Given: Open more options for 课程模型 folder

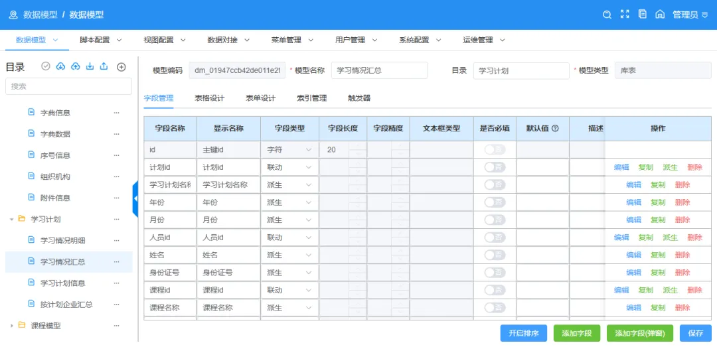Looking at the screenshot, I should coord(117,326).
